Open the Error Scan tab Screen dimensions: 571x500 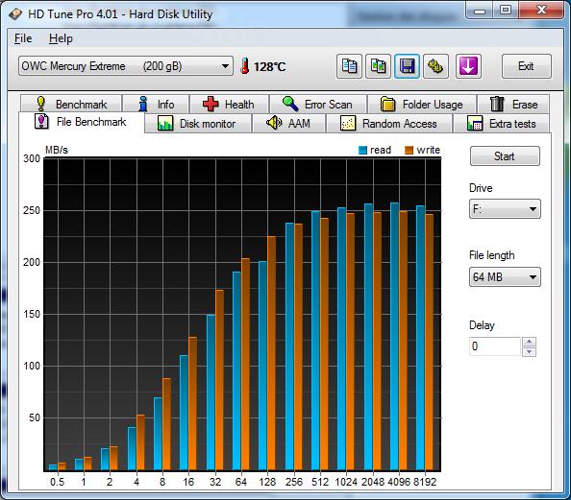tap(318, 105)
